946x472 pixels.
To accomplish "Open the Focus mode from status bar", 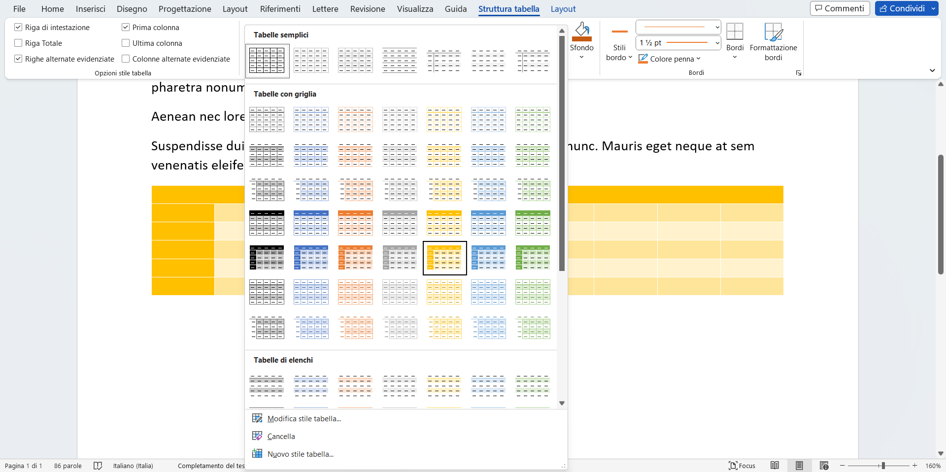I will pyautogui.click(x=742, y=466).
